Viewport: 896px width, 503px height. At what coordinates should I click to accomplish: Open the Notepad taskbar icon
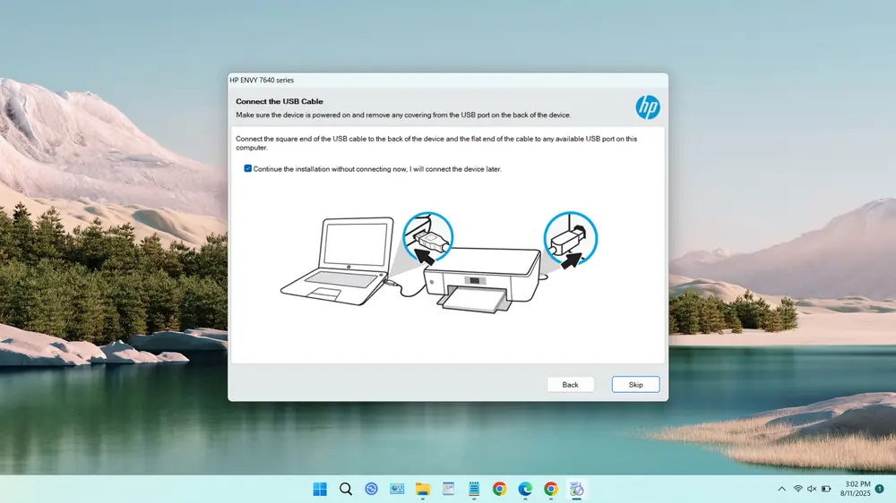point(474,489)
